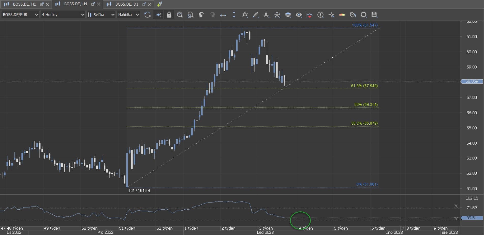Click the vertical scale arrows icon
This screenshot has width=484, height=235.
234,15
